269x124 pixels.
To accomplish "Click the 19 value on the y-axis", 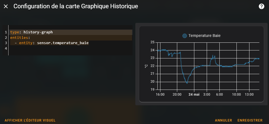I will pyautogui.click(x=152, y=90).
